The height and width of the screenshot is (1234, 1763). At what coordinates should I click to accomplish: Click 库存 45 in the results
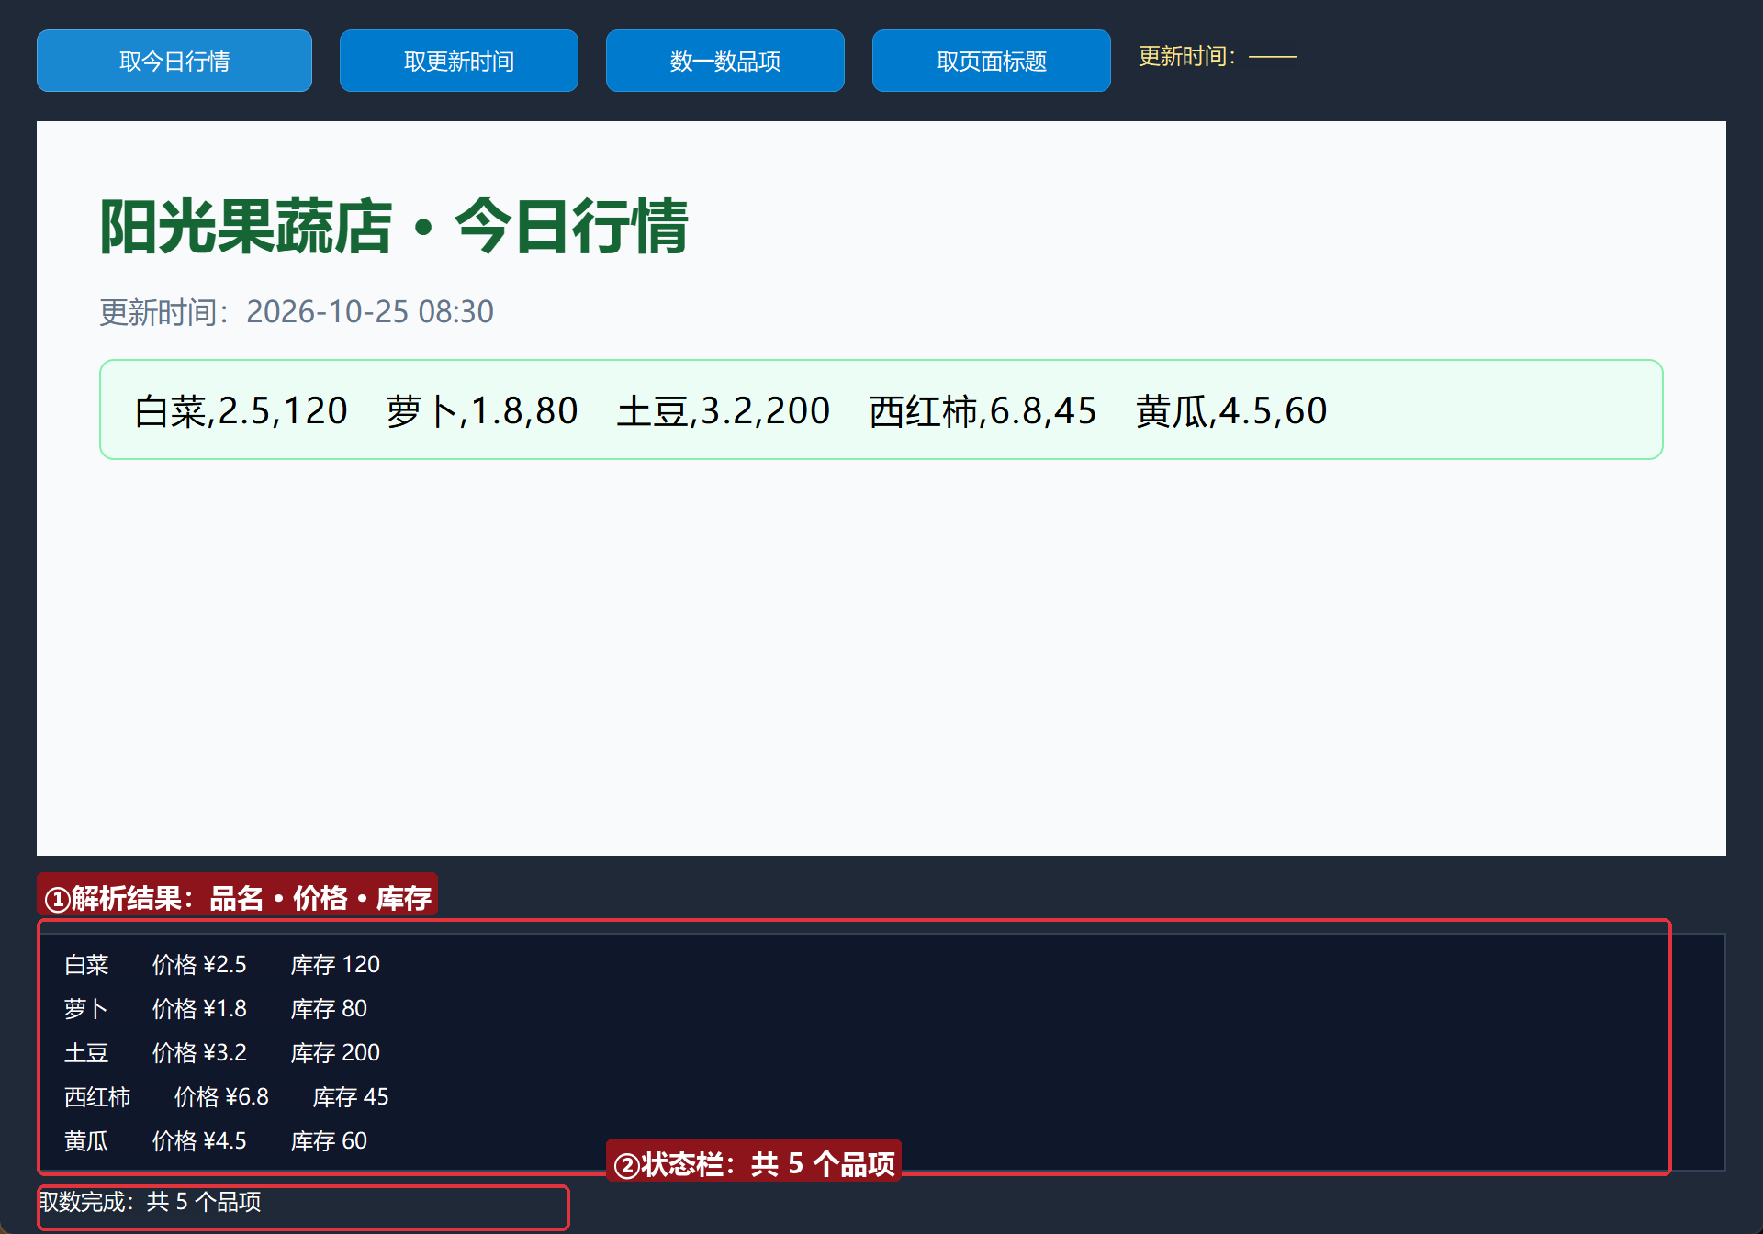point(351,1097)
